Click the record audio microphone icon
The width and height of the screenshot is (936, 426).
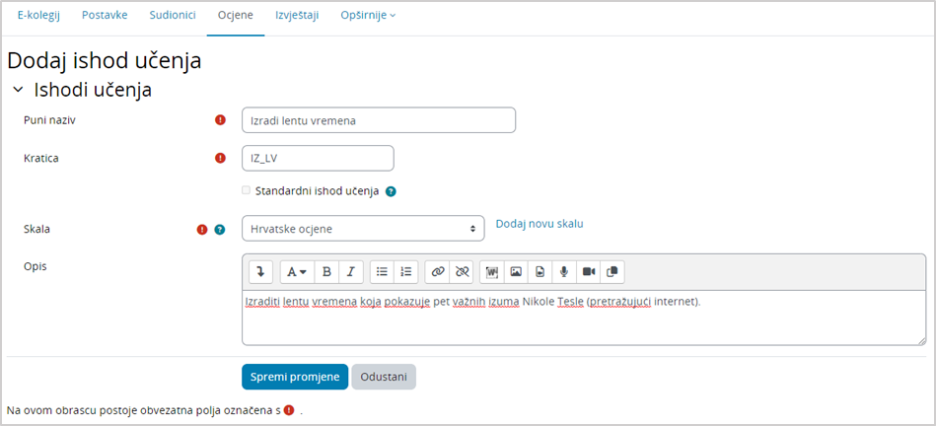tap(564, 272)
